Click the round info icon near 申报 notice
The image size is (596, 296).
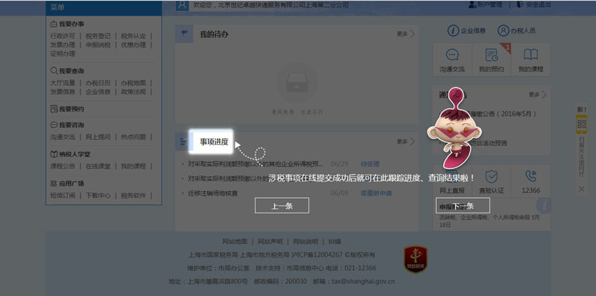pos(544,205)
